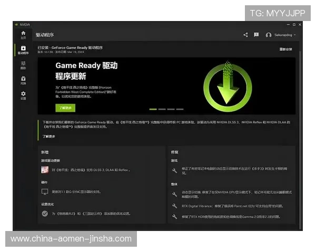Click the learn more link below description

click(x=49, y=136)
